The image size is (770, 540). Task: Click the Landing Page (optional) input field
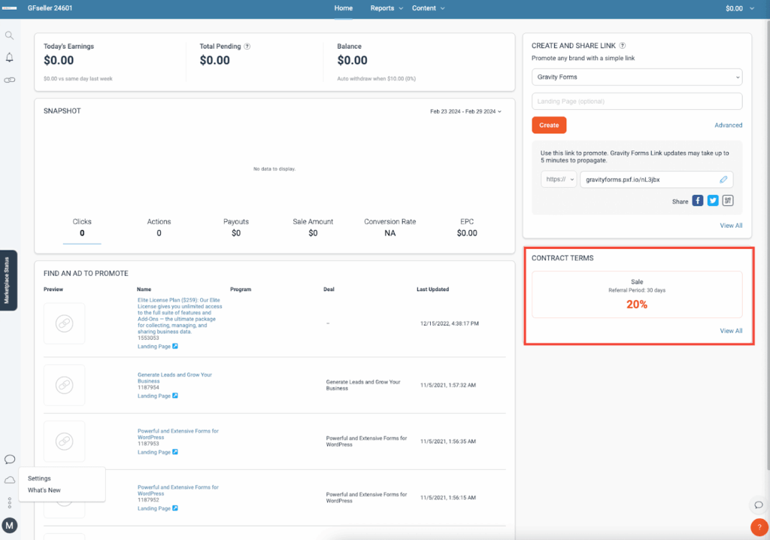pyautogui.click(x=637, y=102)
